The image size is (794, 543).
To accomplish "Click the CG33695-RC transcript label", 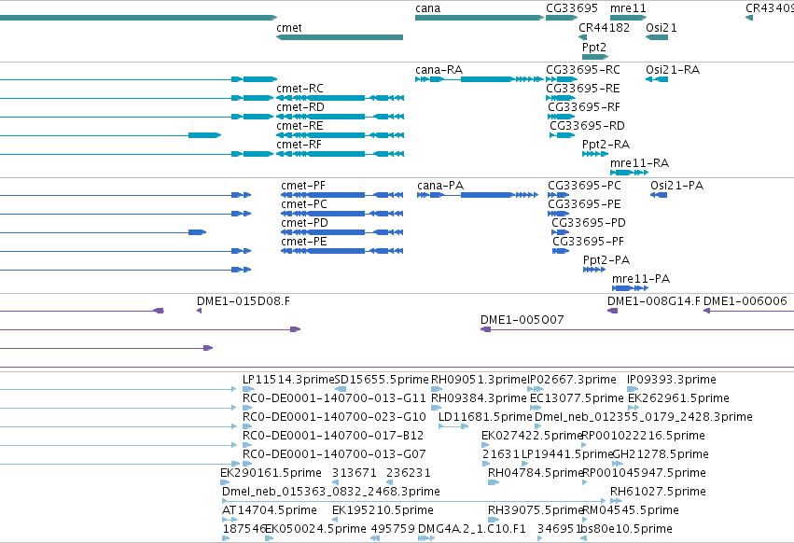I will click(582, 69).
